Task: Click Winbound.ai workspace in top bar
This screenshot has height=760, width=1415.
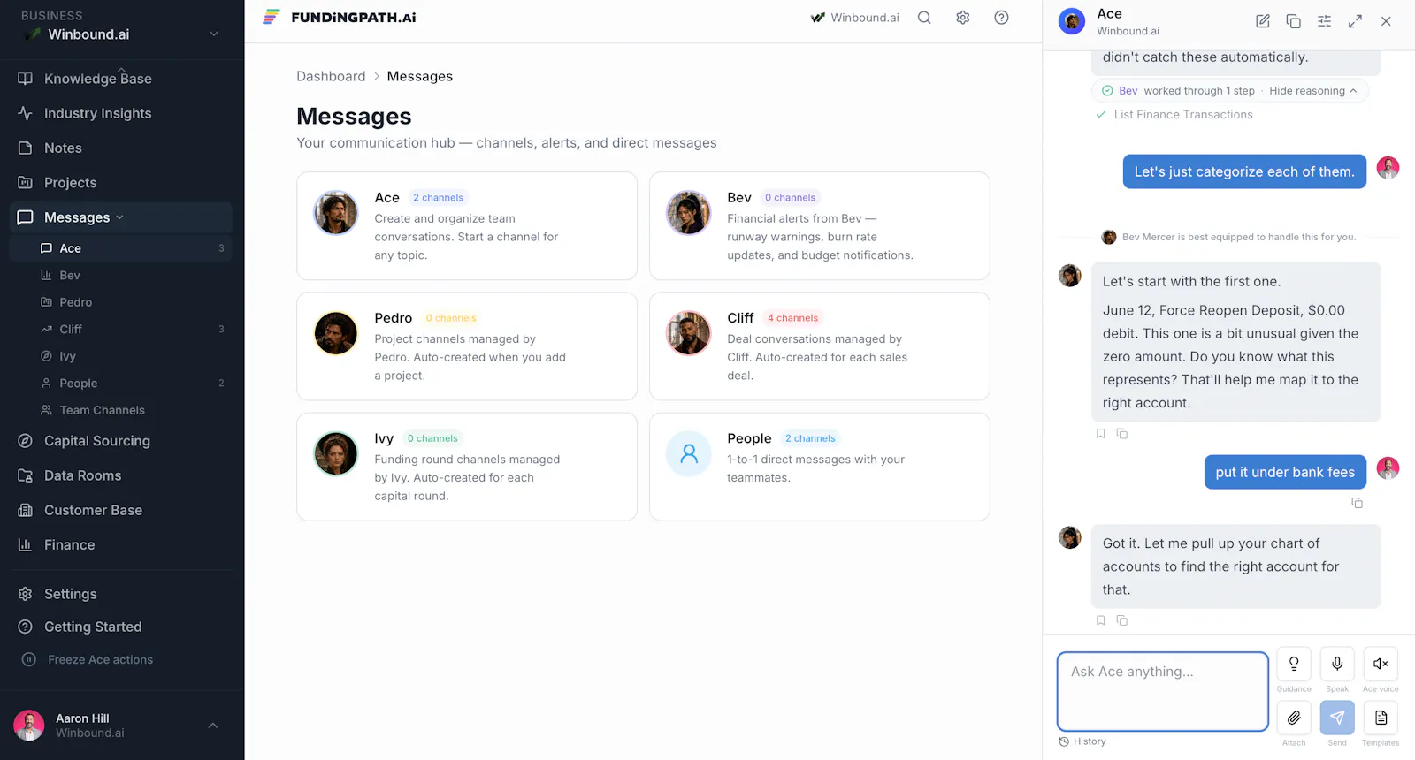Action: (855, 18)
